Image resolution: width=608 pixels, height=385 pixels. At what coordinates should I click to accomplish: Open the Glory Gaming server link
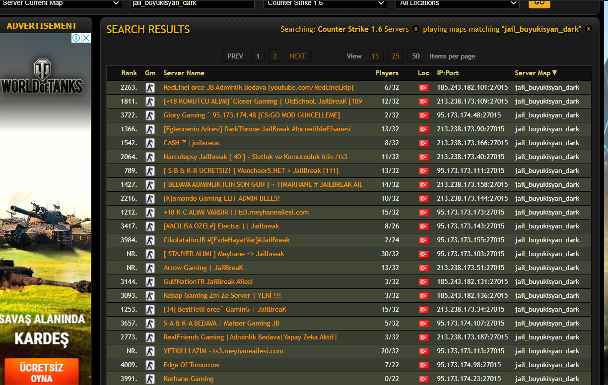click(252, 115)
